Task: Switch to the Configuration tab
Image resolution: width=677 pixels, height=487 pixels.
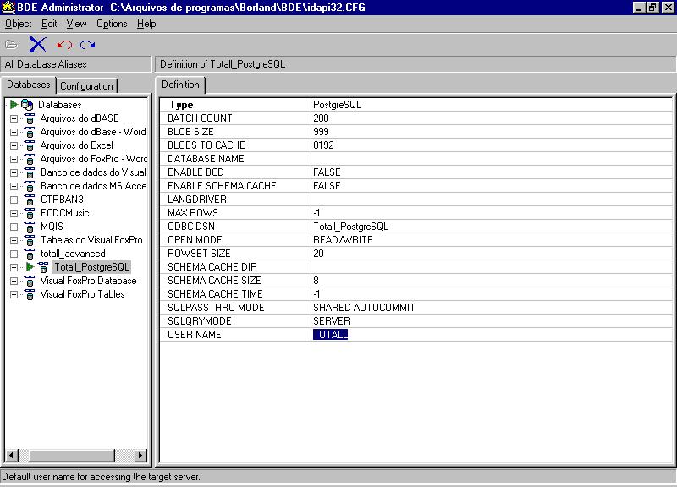Action: point(86,86)
